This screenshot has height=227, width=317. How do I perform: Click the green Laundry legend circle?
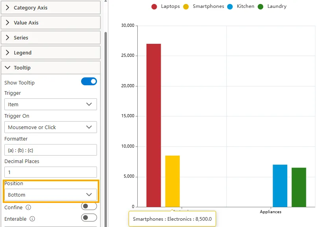(x=261, y=6)
